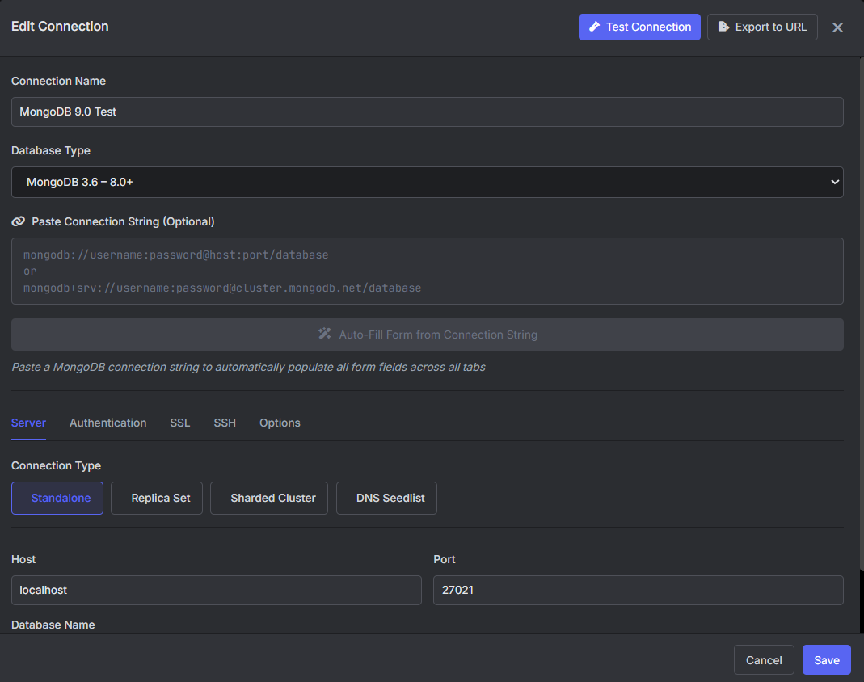Click the export file icon
The width and height of the screenshot is (864, 682).
coord(723,27)
